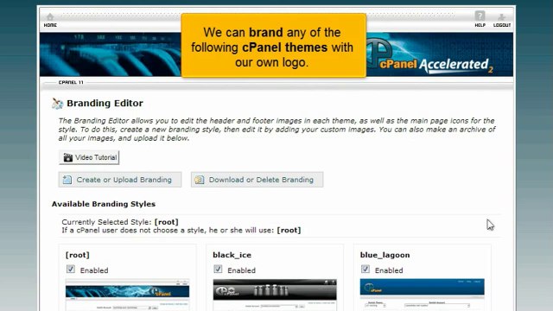Image resolution: width=553 pixels, height=311 pixels.
Task: Toggle the blue_lagoon Enabled checkbox
Action: pos(365,270)
